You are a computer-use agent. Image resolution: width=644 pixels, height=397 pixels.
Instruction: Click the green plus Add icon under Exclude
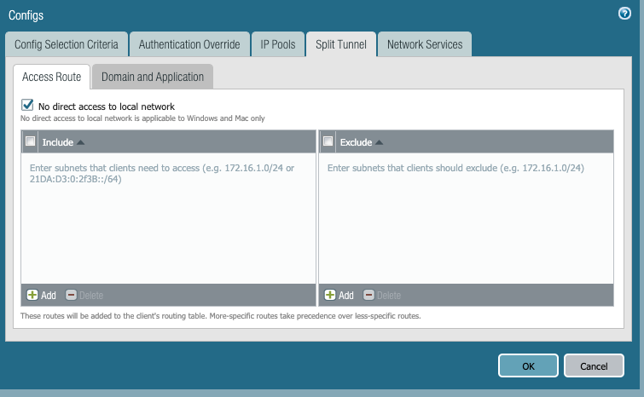click(330, 295)
